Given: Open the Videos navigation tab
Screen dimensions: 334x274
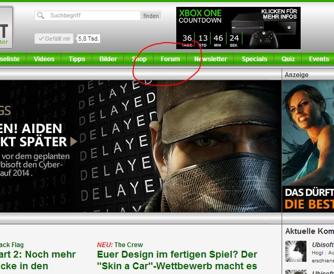Looking at the screenshot, I should (44, 59).
